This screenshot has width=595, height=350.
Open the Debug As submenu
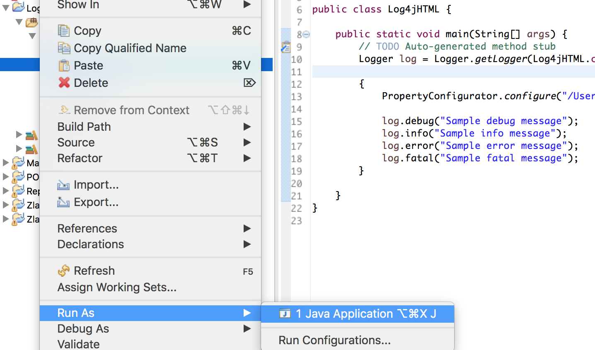click(83, 328)
